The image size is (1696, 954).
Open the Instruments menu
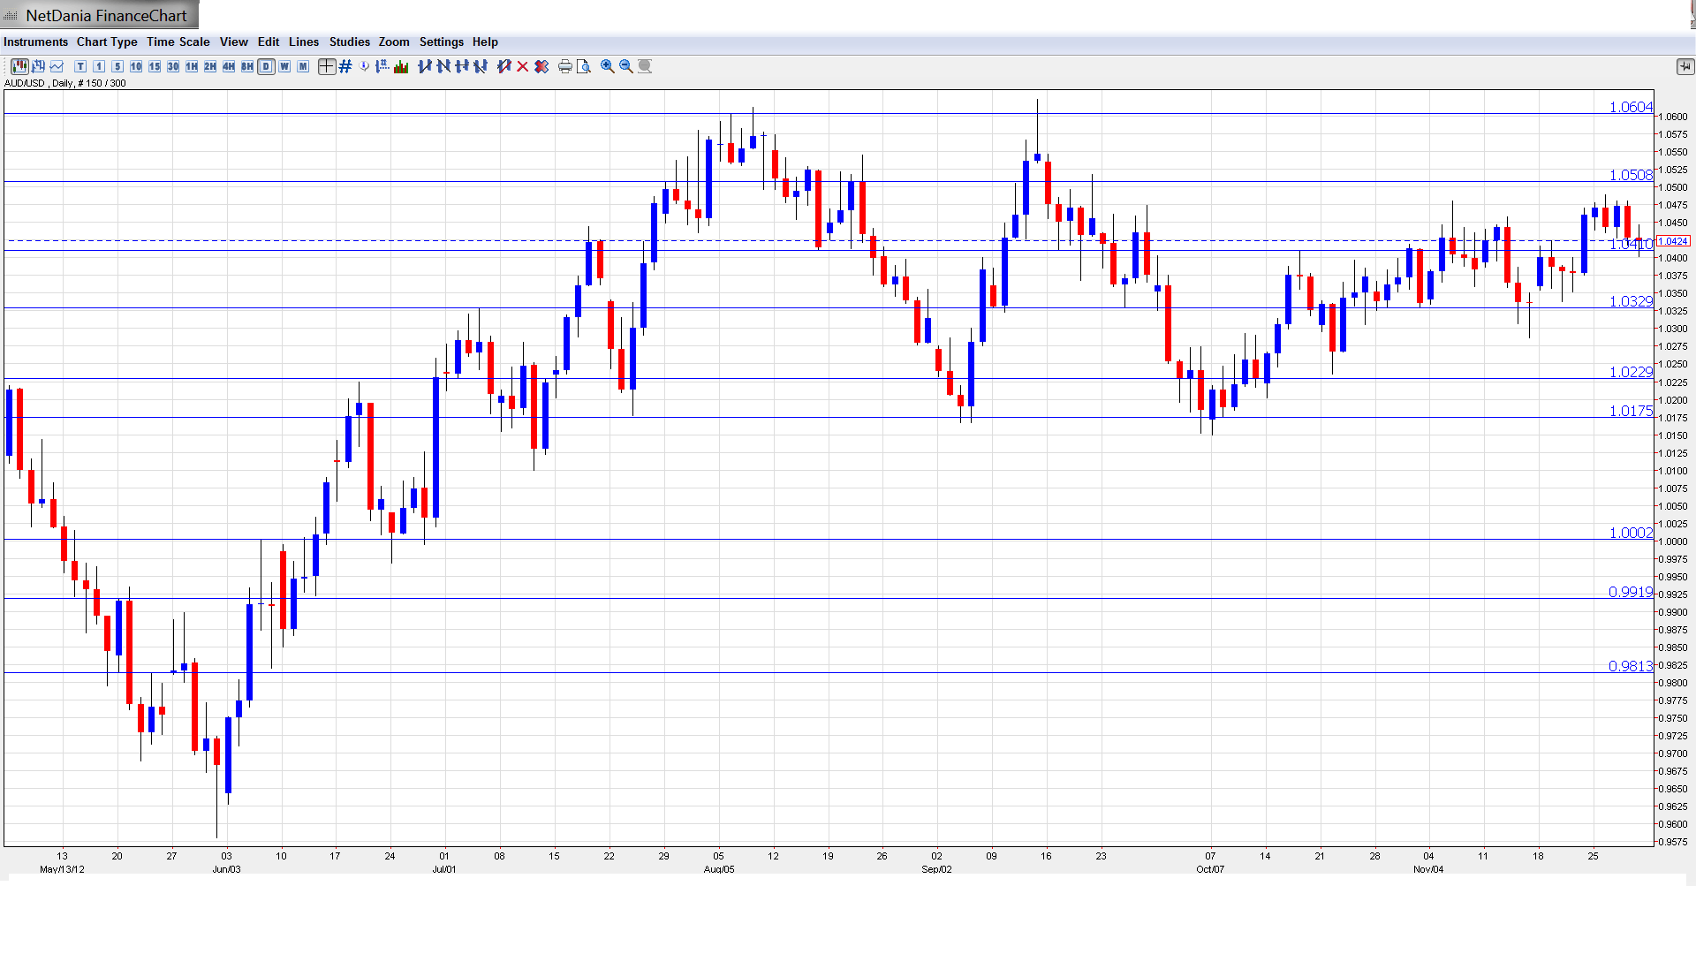click(35, 42)
